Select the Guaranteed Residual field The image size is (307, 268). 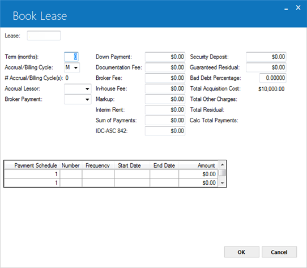coord(266,67)
